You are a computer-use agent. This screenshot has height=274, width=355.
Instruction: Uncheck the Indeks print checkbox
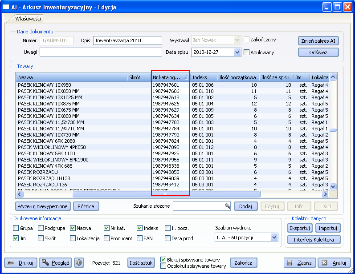pyautogui.click(x=140, y=228)
